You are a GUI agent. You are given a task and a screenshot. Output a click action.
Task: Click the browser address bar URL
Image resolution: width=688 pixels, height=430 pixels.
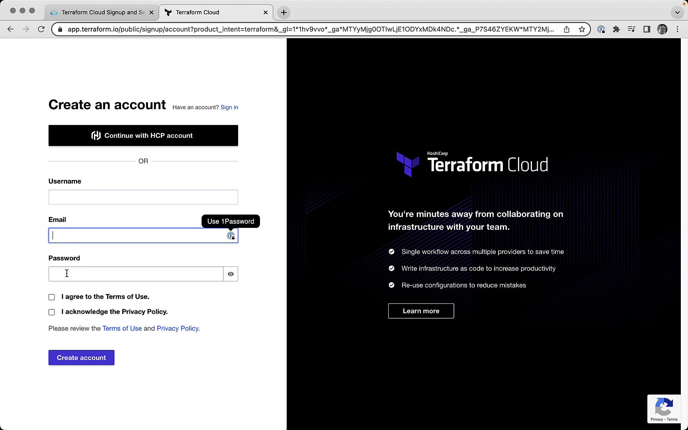[311, 29]
